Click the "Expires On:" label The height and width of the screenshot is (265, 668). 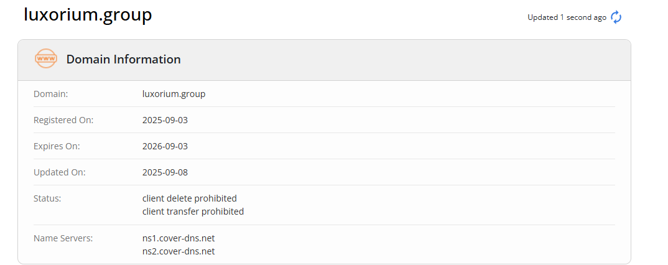[x=57, y=146]
